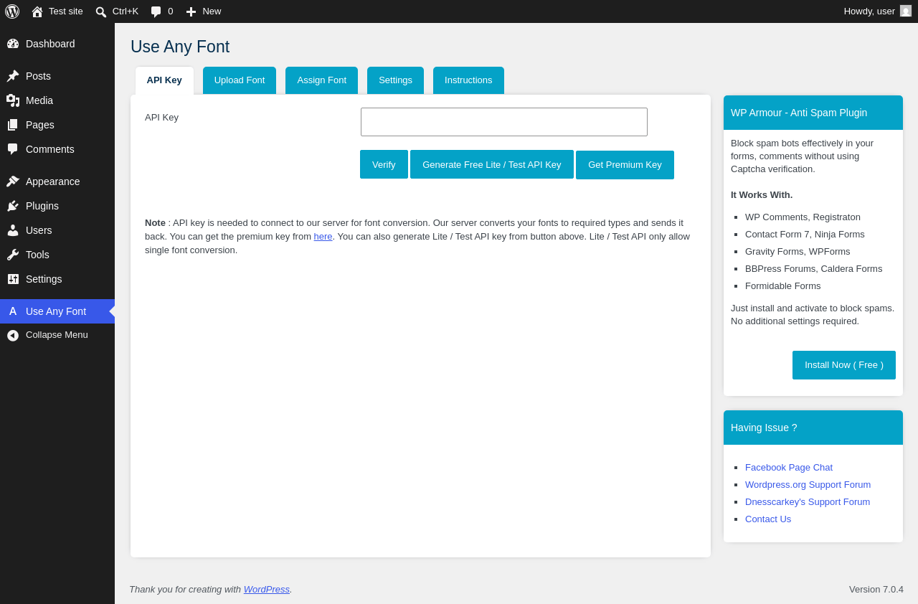Select Use Any Font menu item
The width and height of the screenshot is (918, 604).
[x=57, y=311]
